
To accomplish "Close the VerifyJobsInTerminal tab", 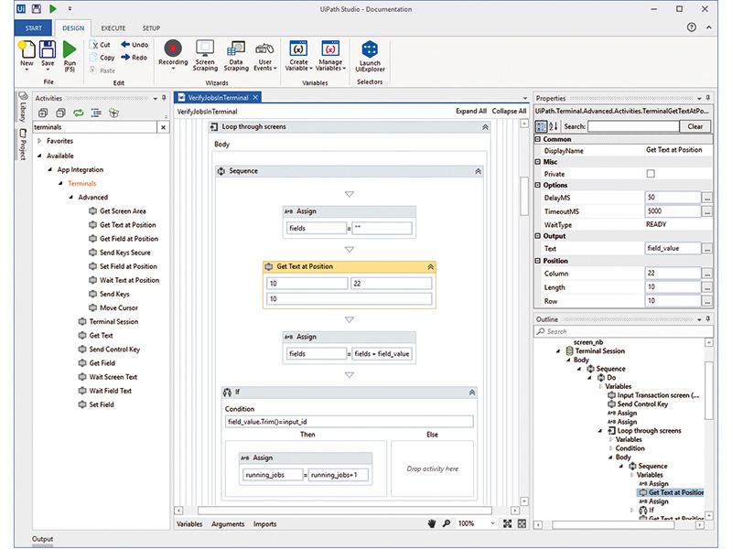I will (255, 98).
